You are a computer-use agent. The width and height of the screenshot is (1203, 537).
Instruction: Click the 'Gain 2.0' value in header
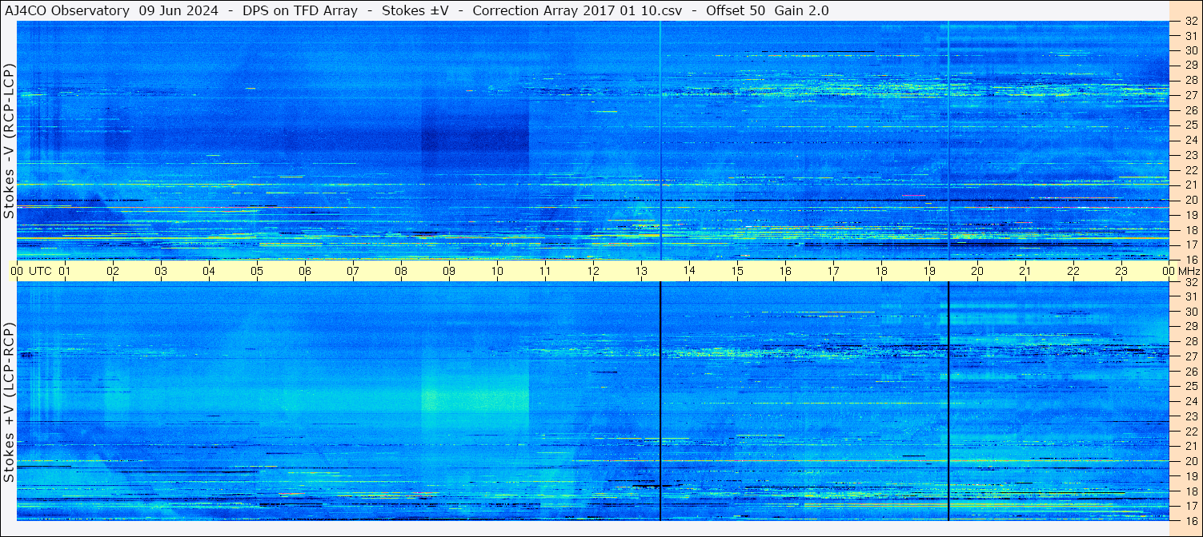click(801, 10)
